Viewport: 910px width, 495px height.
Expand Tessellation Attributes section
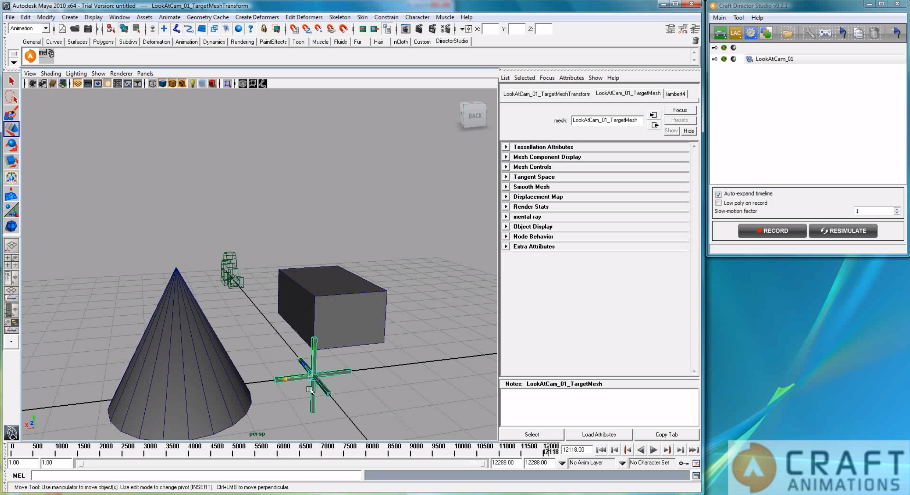point(506,147)
